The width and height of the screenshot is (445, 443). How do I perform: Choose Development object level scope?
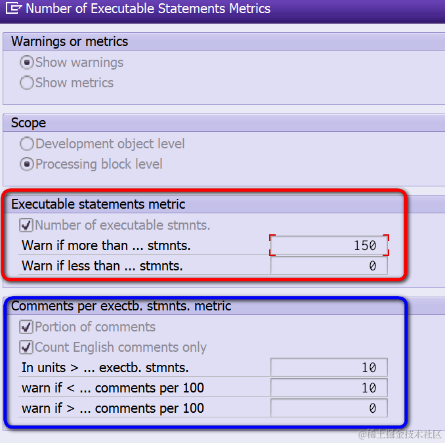pos(27,144)
